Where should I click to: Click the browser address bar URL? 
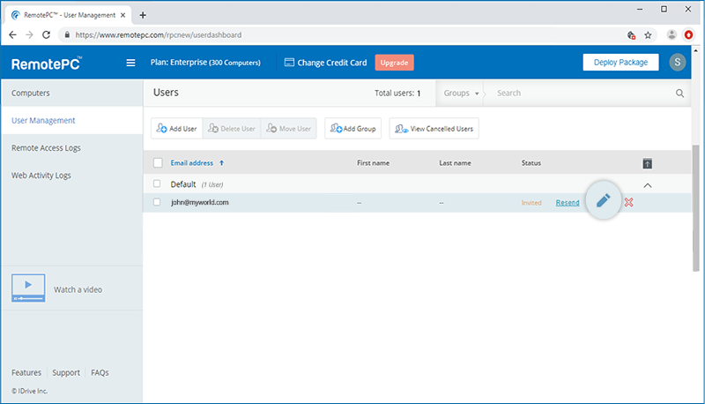point(159,34)
